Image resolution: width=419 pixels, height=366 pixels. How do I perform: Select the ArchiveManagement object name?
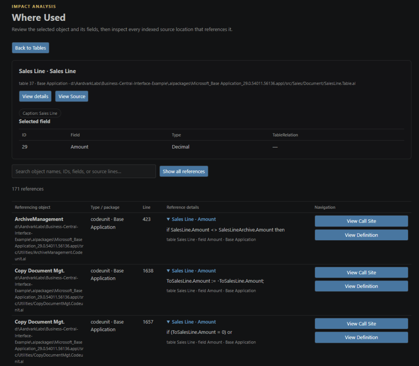tap(39, 219)
